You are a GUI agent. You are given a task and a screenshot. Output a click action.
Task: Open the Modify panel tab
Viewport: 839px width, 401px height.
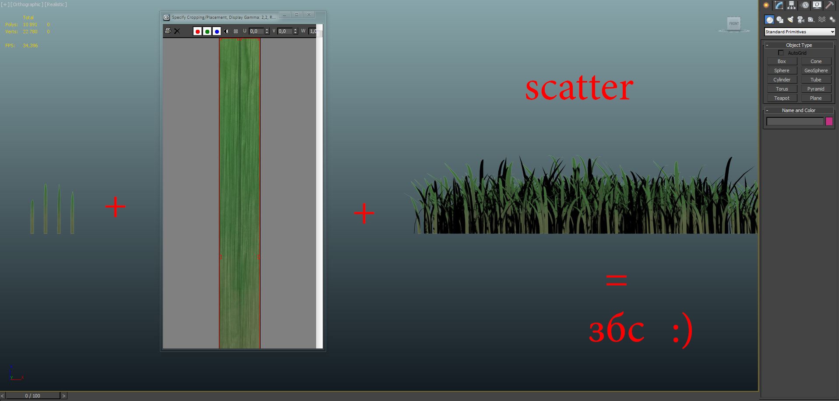coord(779,5)
